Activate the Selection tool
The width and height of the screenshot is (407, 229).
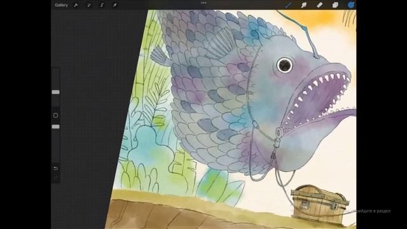point(102,5)
